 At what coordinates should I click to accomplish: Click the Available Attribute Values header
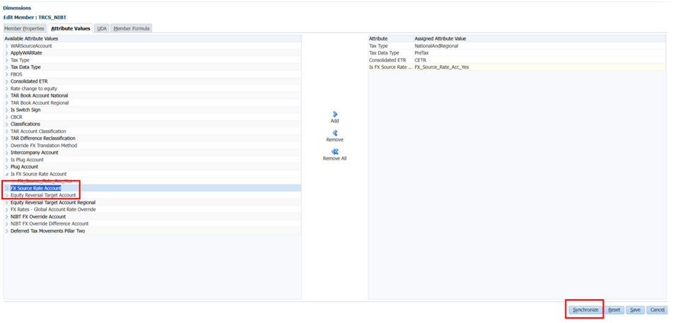[x=152, y=39]
